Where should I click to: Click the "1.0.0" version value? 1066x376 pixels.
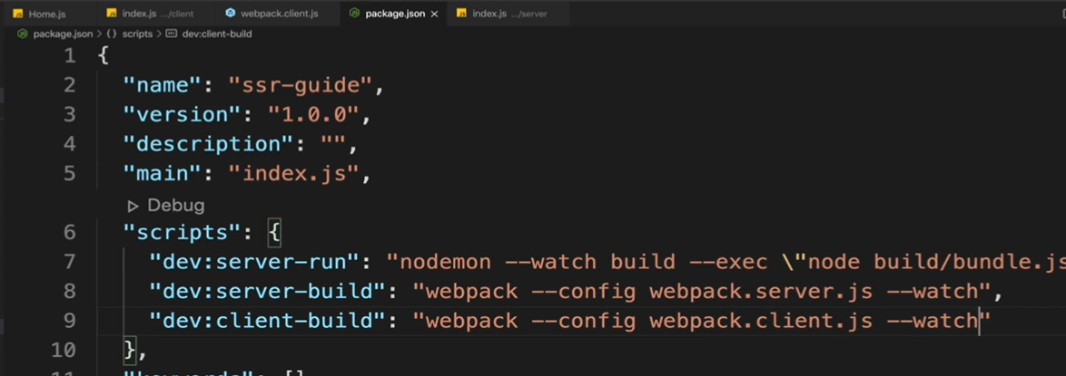(x=312, y=115)
